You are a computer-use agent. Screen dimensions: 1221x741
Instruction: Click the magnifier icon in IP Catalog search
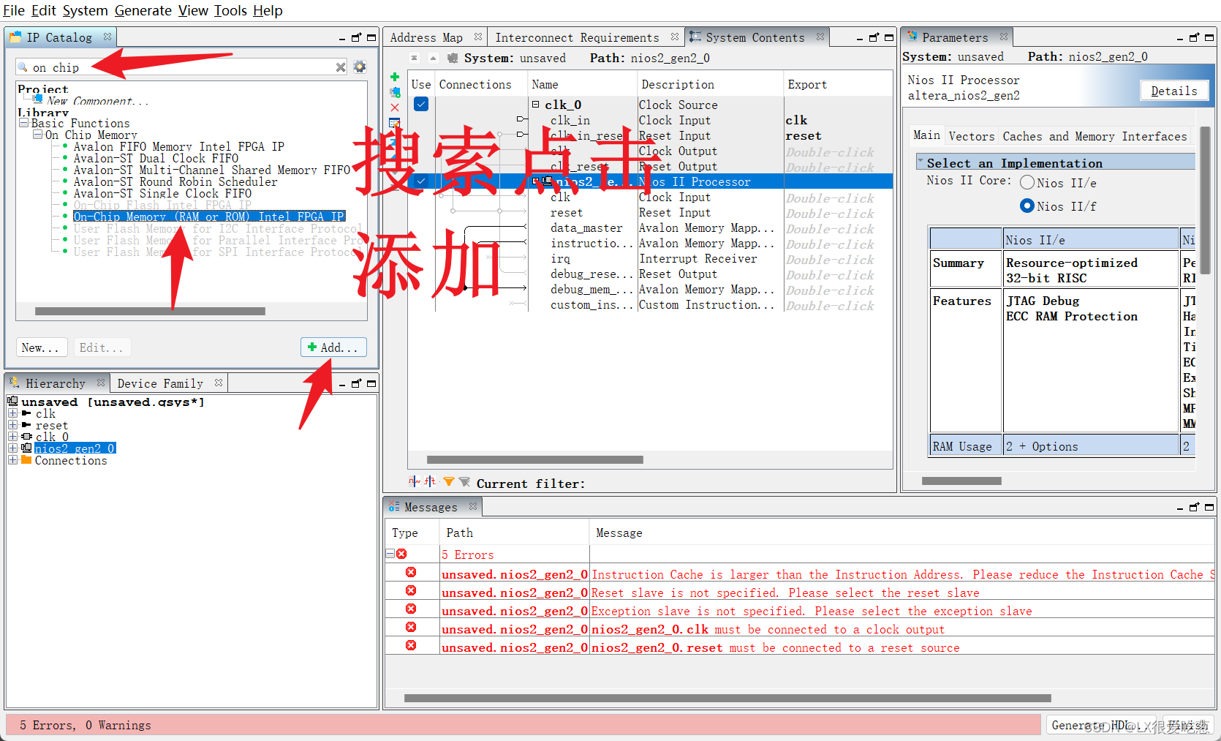click(x=23, y=67)
